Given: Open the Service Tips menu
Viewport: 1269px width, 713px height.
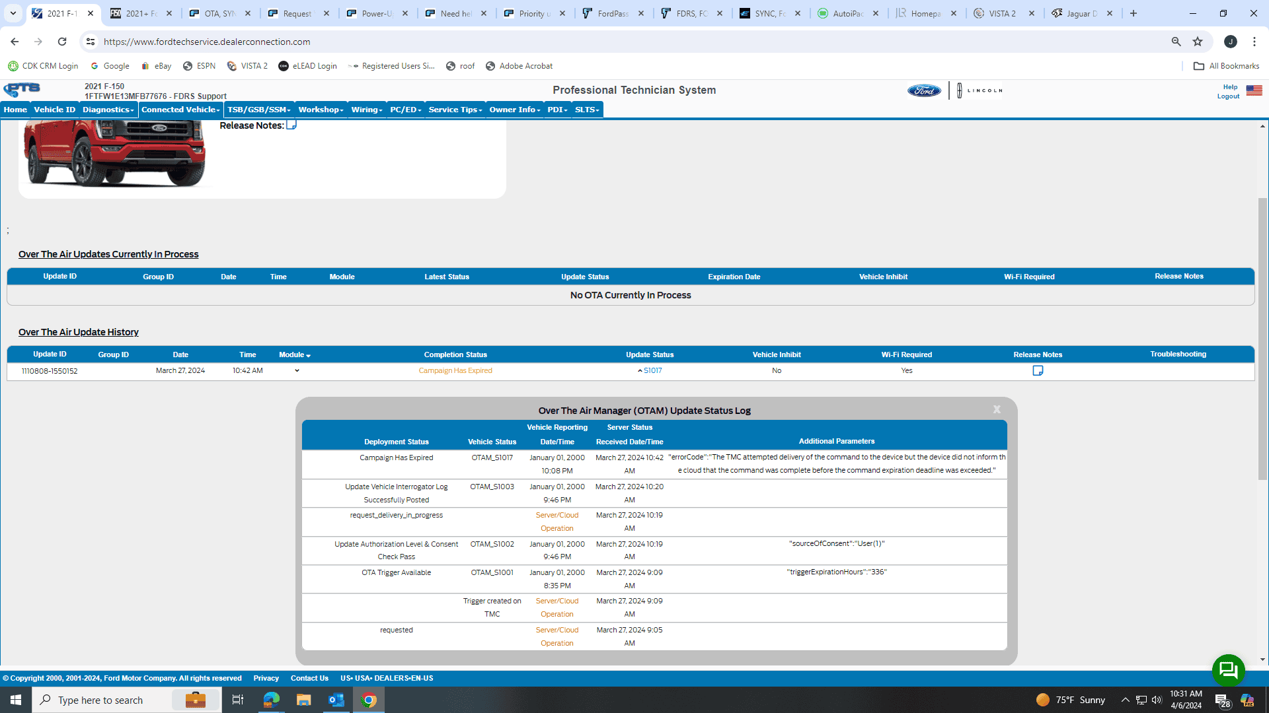Looking at the screenshot, I should coord(455,110).
